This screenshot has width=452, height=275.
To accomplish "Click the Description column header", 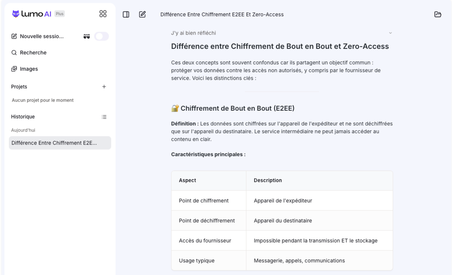I will (x=319, y=181).
